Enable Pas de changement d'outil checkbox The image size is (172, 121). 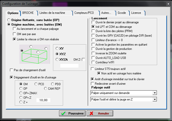pyautogui.click(x=11, y=70)
